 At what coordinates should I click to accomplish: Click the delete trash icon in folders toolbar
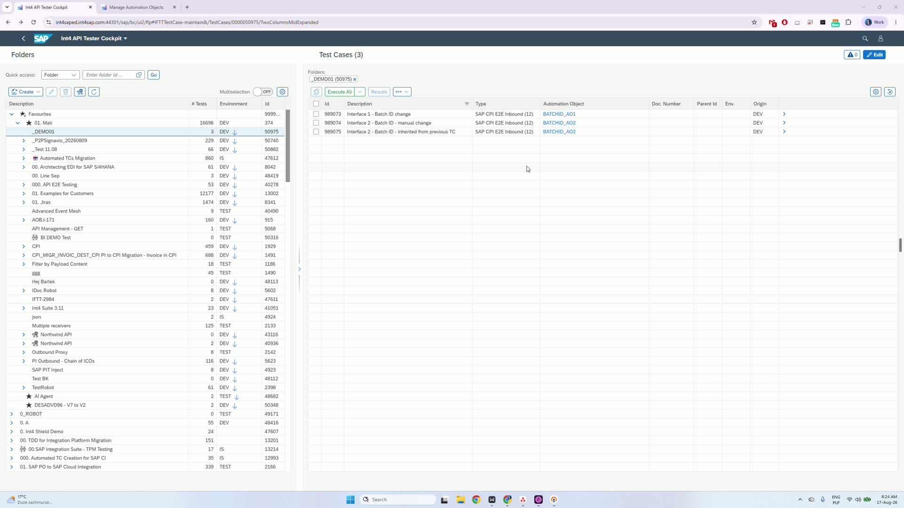tap(66, 92)
